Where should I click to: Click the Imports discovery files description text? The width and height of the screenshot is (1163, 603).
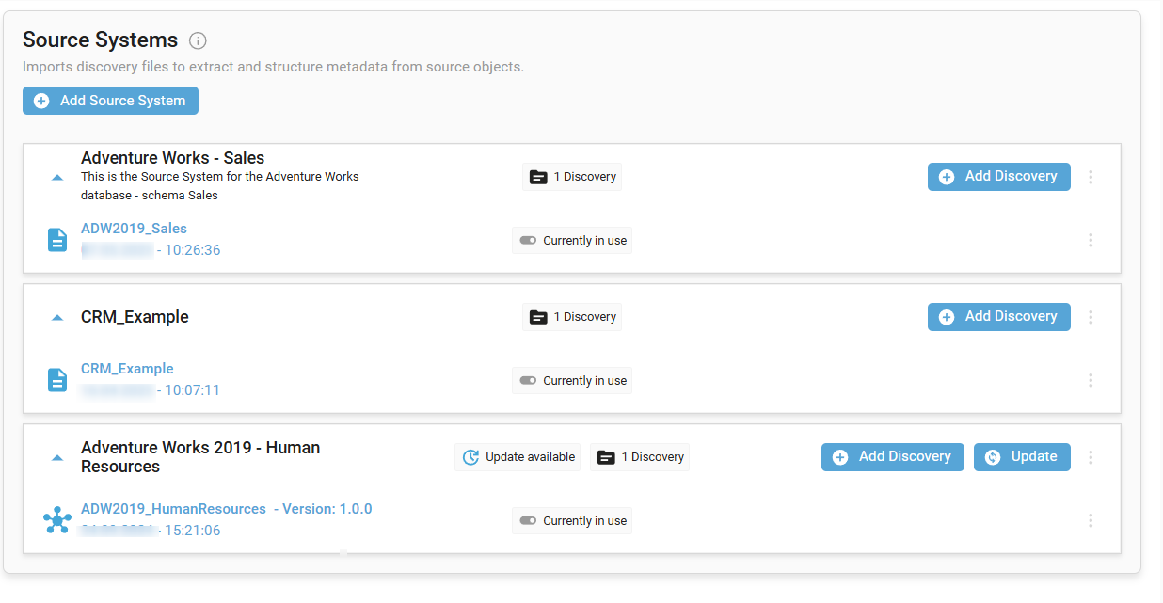coord(273,67)
